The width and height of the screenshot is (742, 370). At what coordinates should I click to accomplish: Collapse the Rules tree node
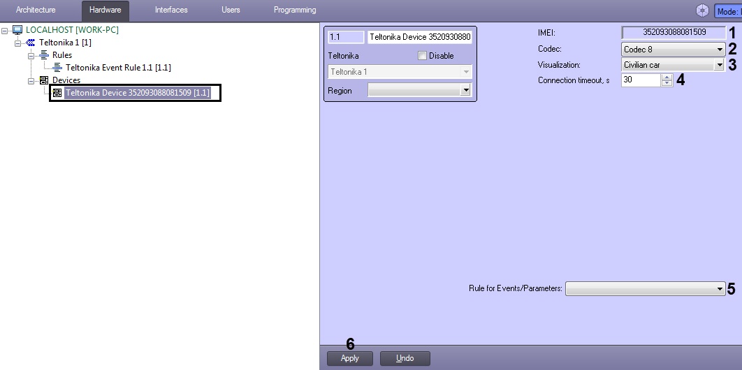tap(31, 55)
